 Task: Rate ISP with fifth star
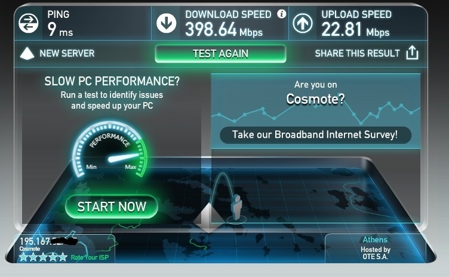click(63, 257)
